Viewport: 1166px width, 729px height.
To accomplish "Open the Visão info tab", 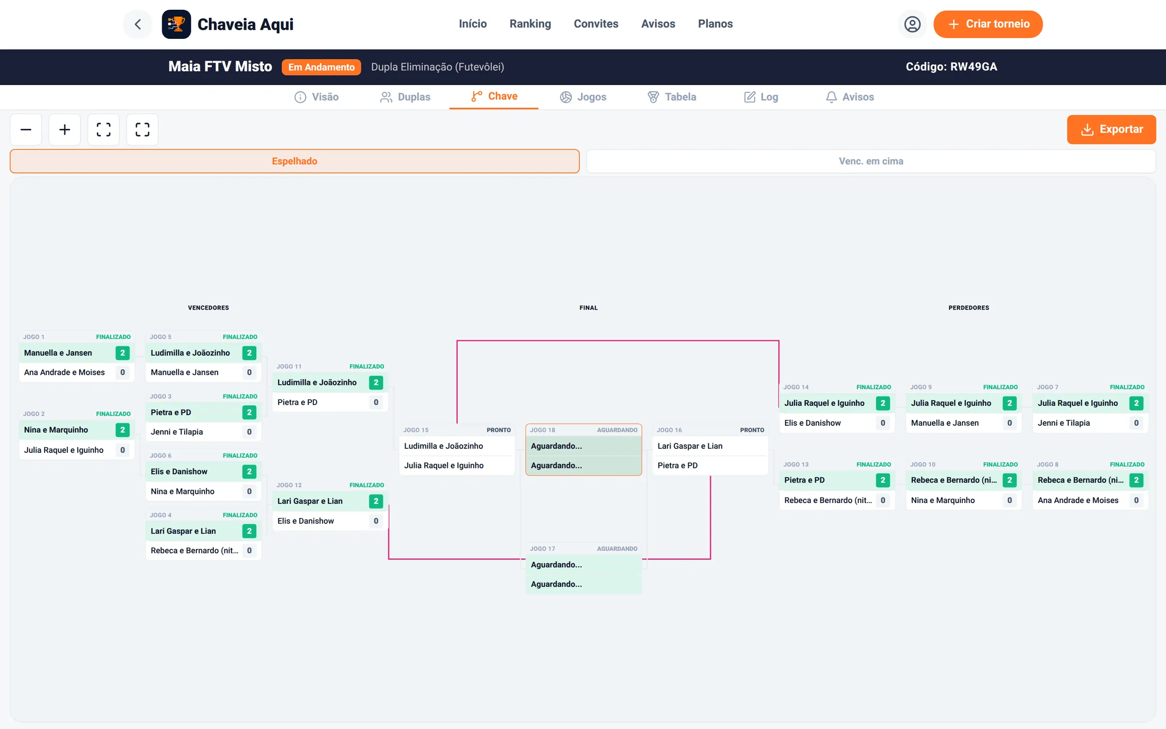I will [316, 97].
